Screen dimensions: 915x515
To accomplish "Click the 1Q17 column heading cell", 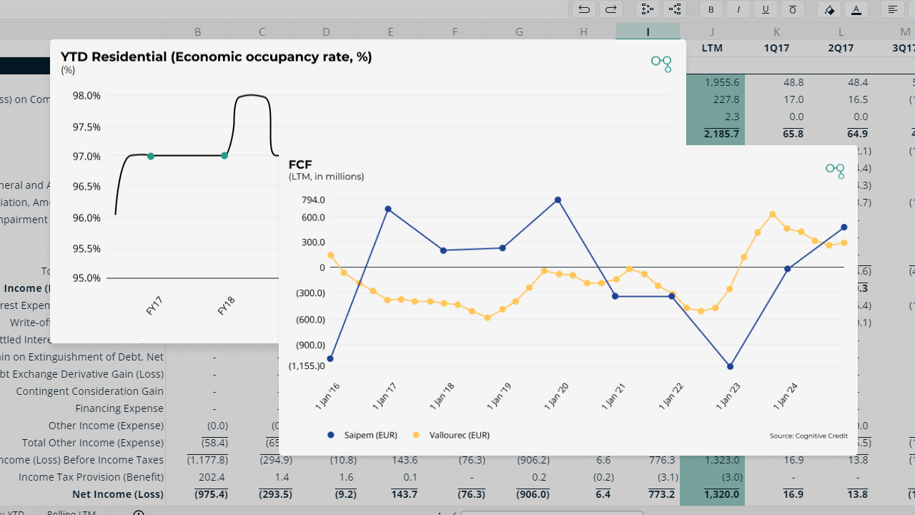I will [x=776, y=48].
